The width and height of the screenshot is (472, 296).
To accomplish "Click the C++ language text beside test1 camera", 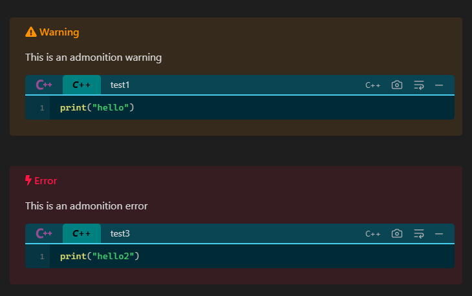I will click(x=372, y=85).
